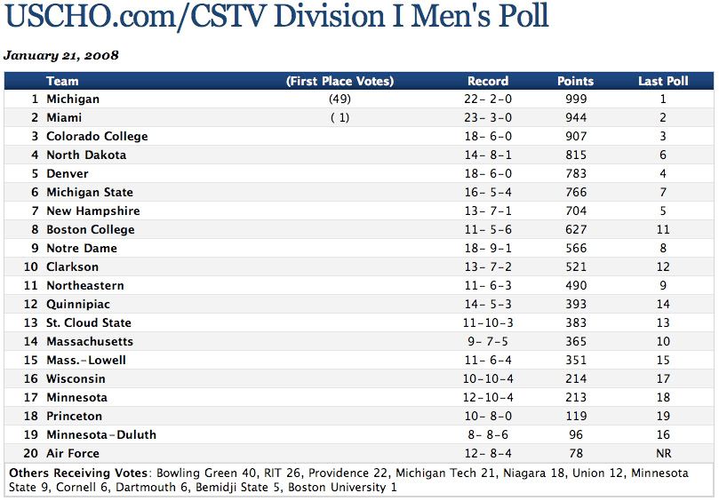Select the Last Poll column header
Screen dimensions: 719x501
pyautogui.click(x=663, y=81)
